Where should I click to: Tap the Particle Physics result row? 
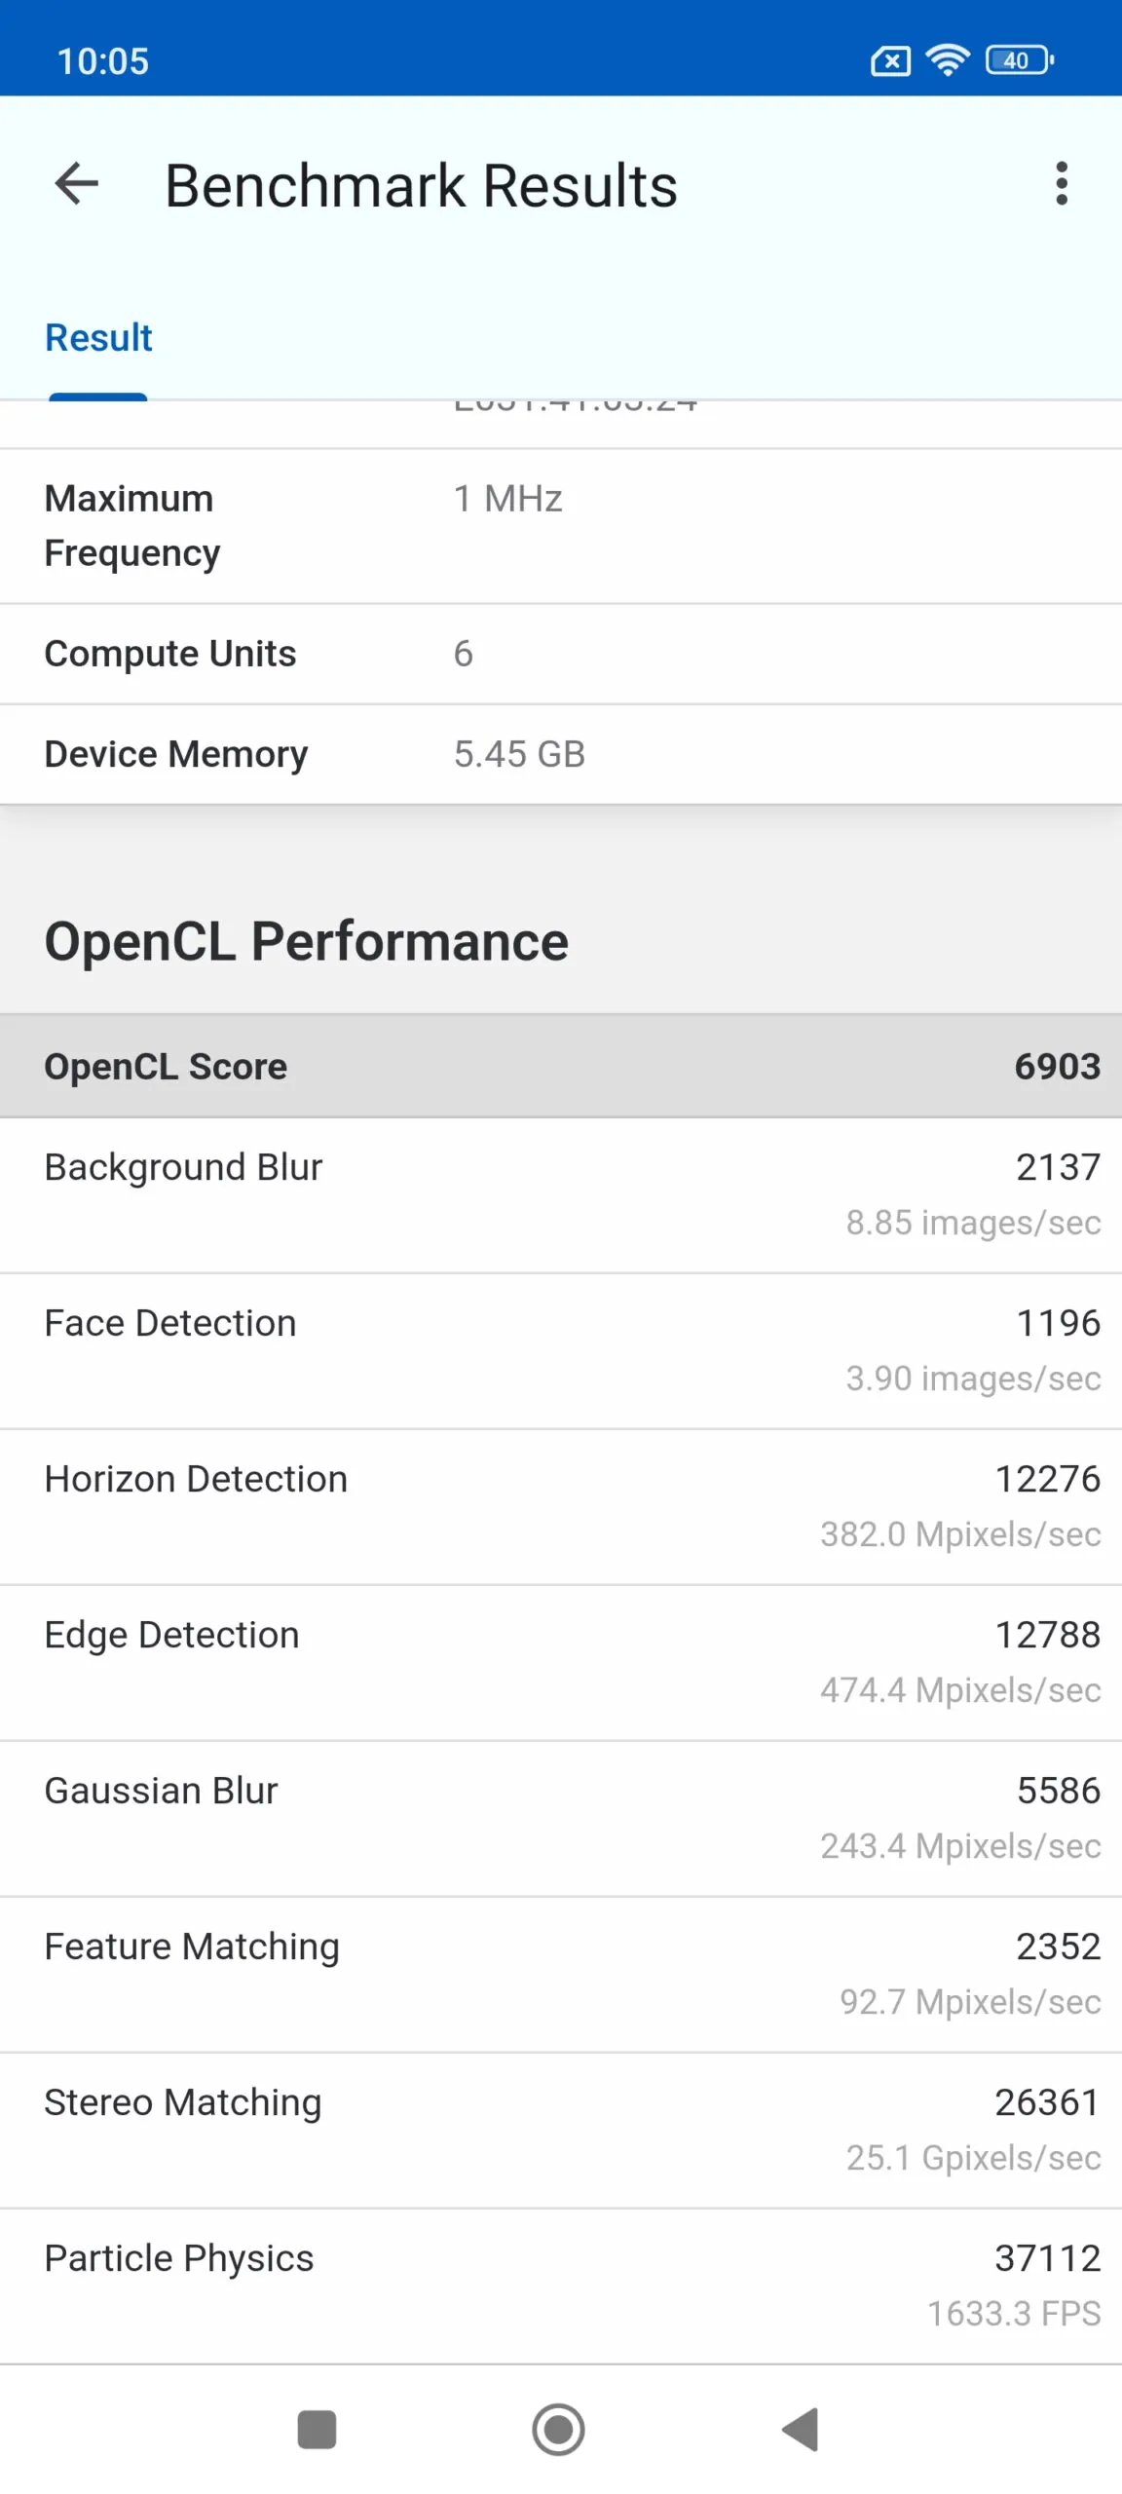(x=561, y=2286)
